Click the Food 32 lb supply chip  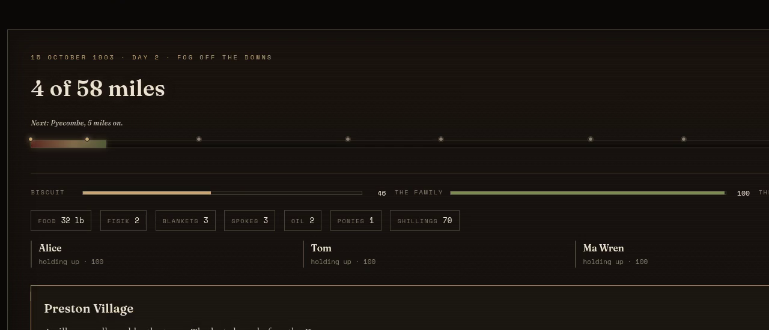click(61, 221)
